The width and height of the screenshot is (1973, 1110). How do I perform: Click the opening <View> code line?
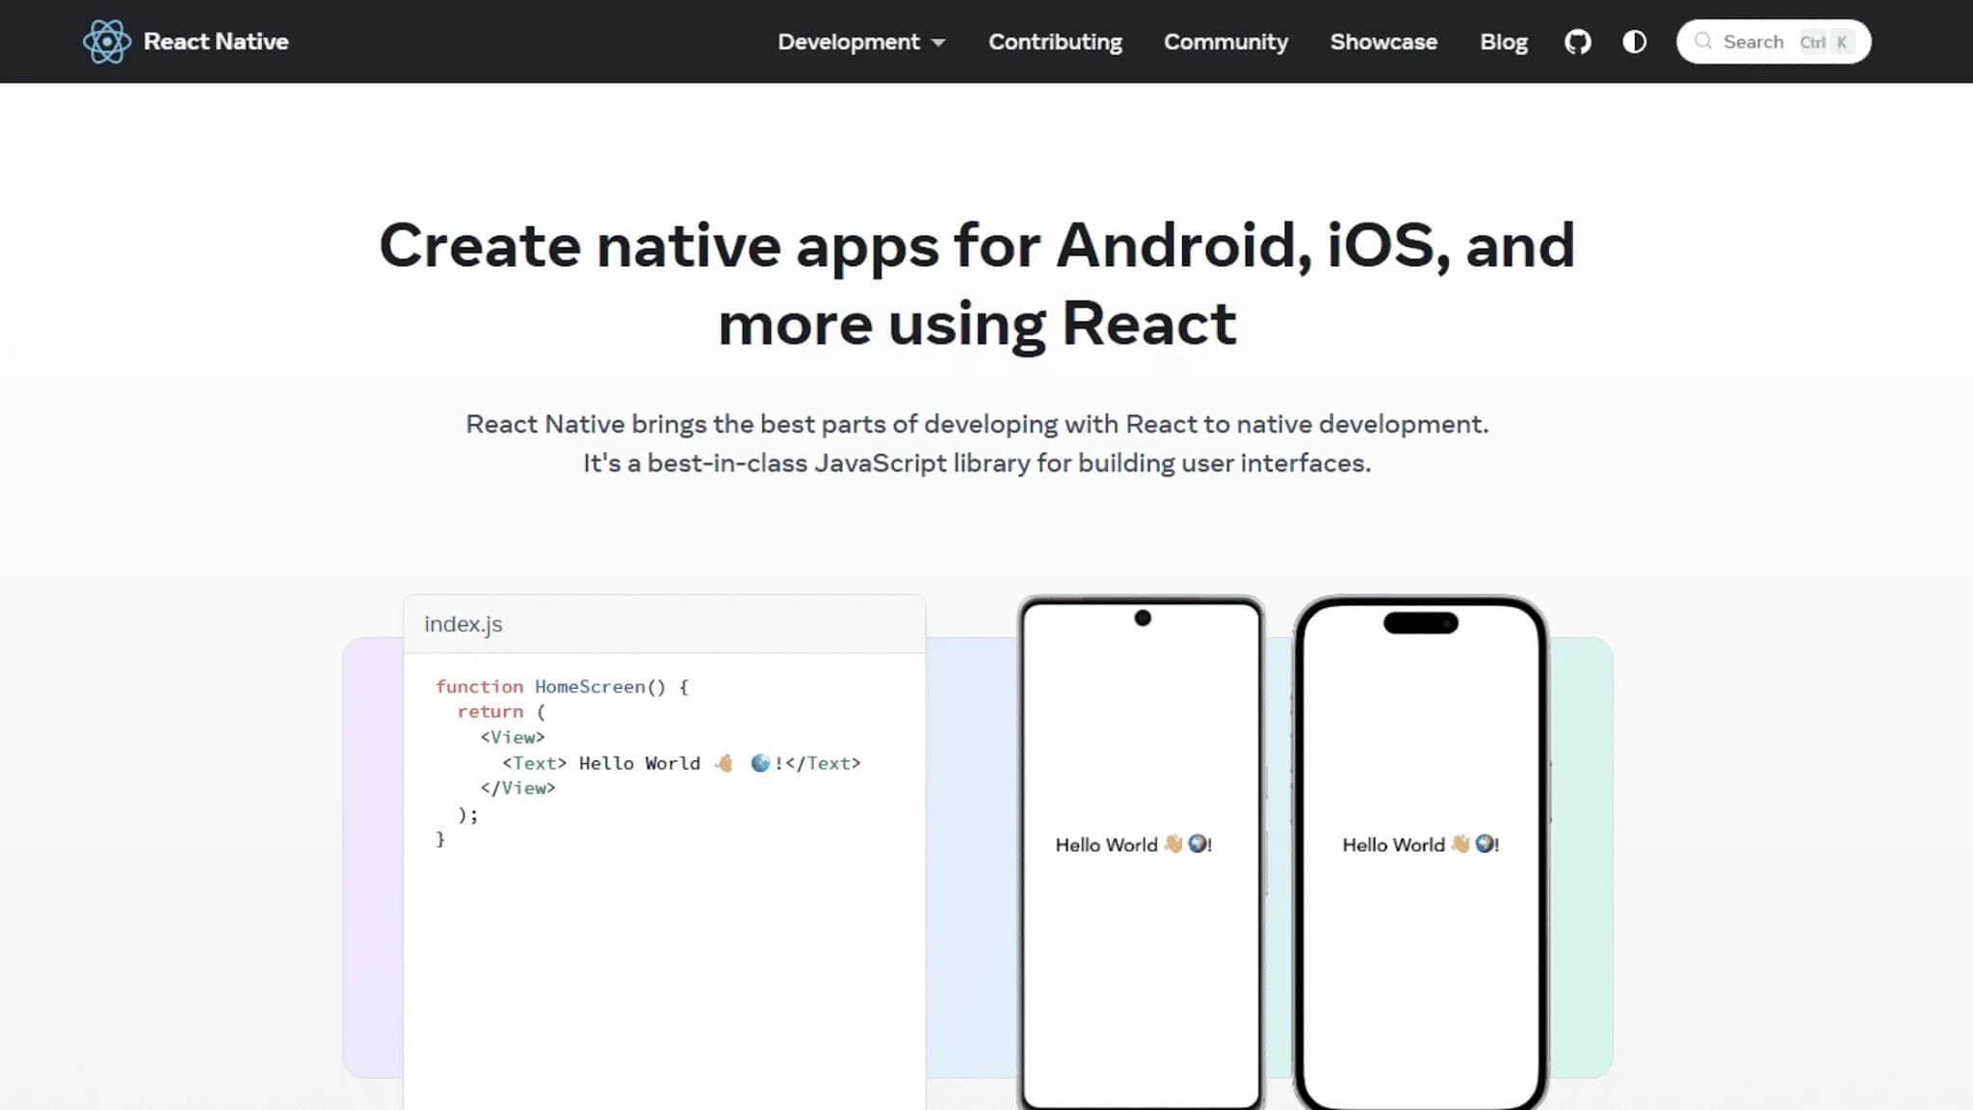point(513,737)
